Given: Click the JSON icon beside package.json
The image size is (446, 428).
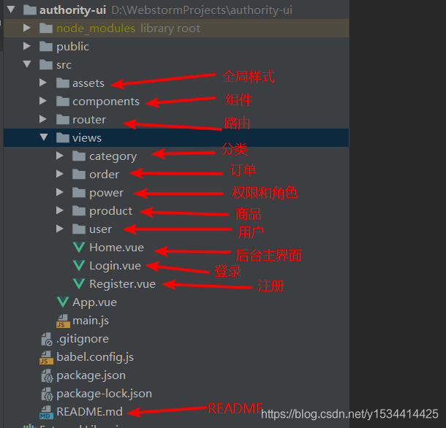Looking at the screenshot, I should (x=48, y=375).
